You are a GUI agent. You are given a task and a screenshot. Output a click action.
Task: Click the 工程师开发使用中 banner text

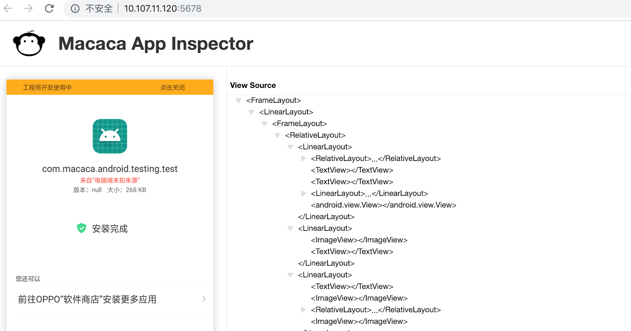click(x=47, y=88)
